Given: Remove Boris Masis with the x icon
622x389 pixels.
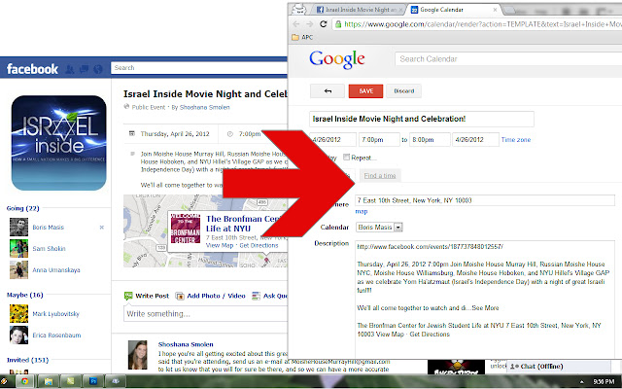Looking at the screenshot, I should click(x=101, y=228).
